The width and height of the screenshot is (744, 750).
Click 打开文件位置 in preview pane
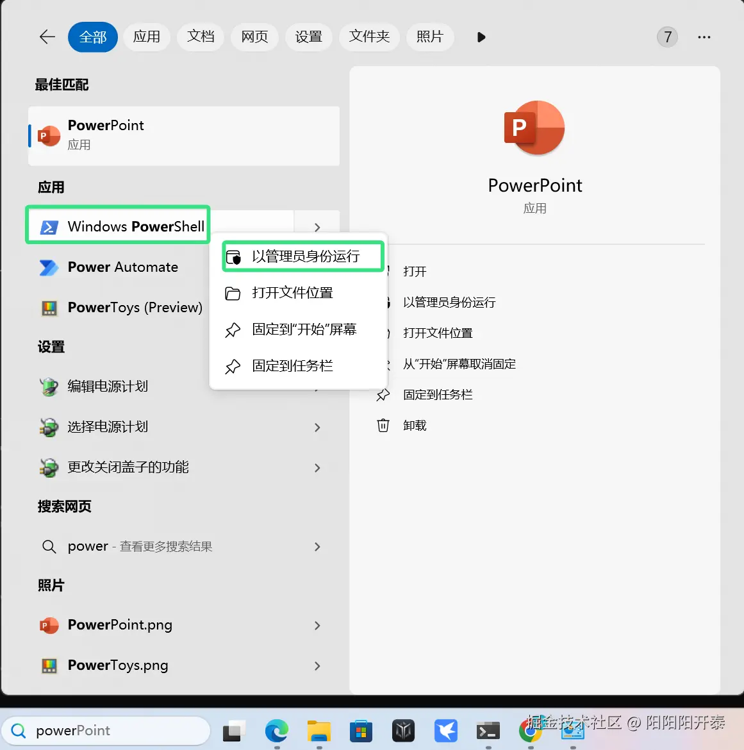click(438, 333)
